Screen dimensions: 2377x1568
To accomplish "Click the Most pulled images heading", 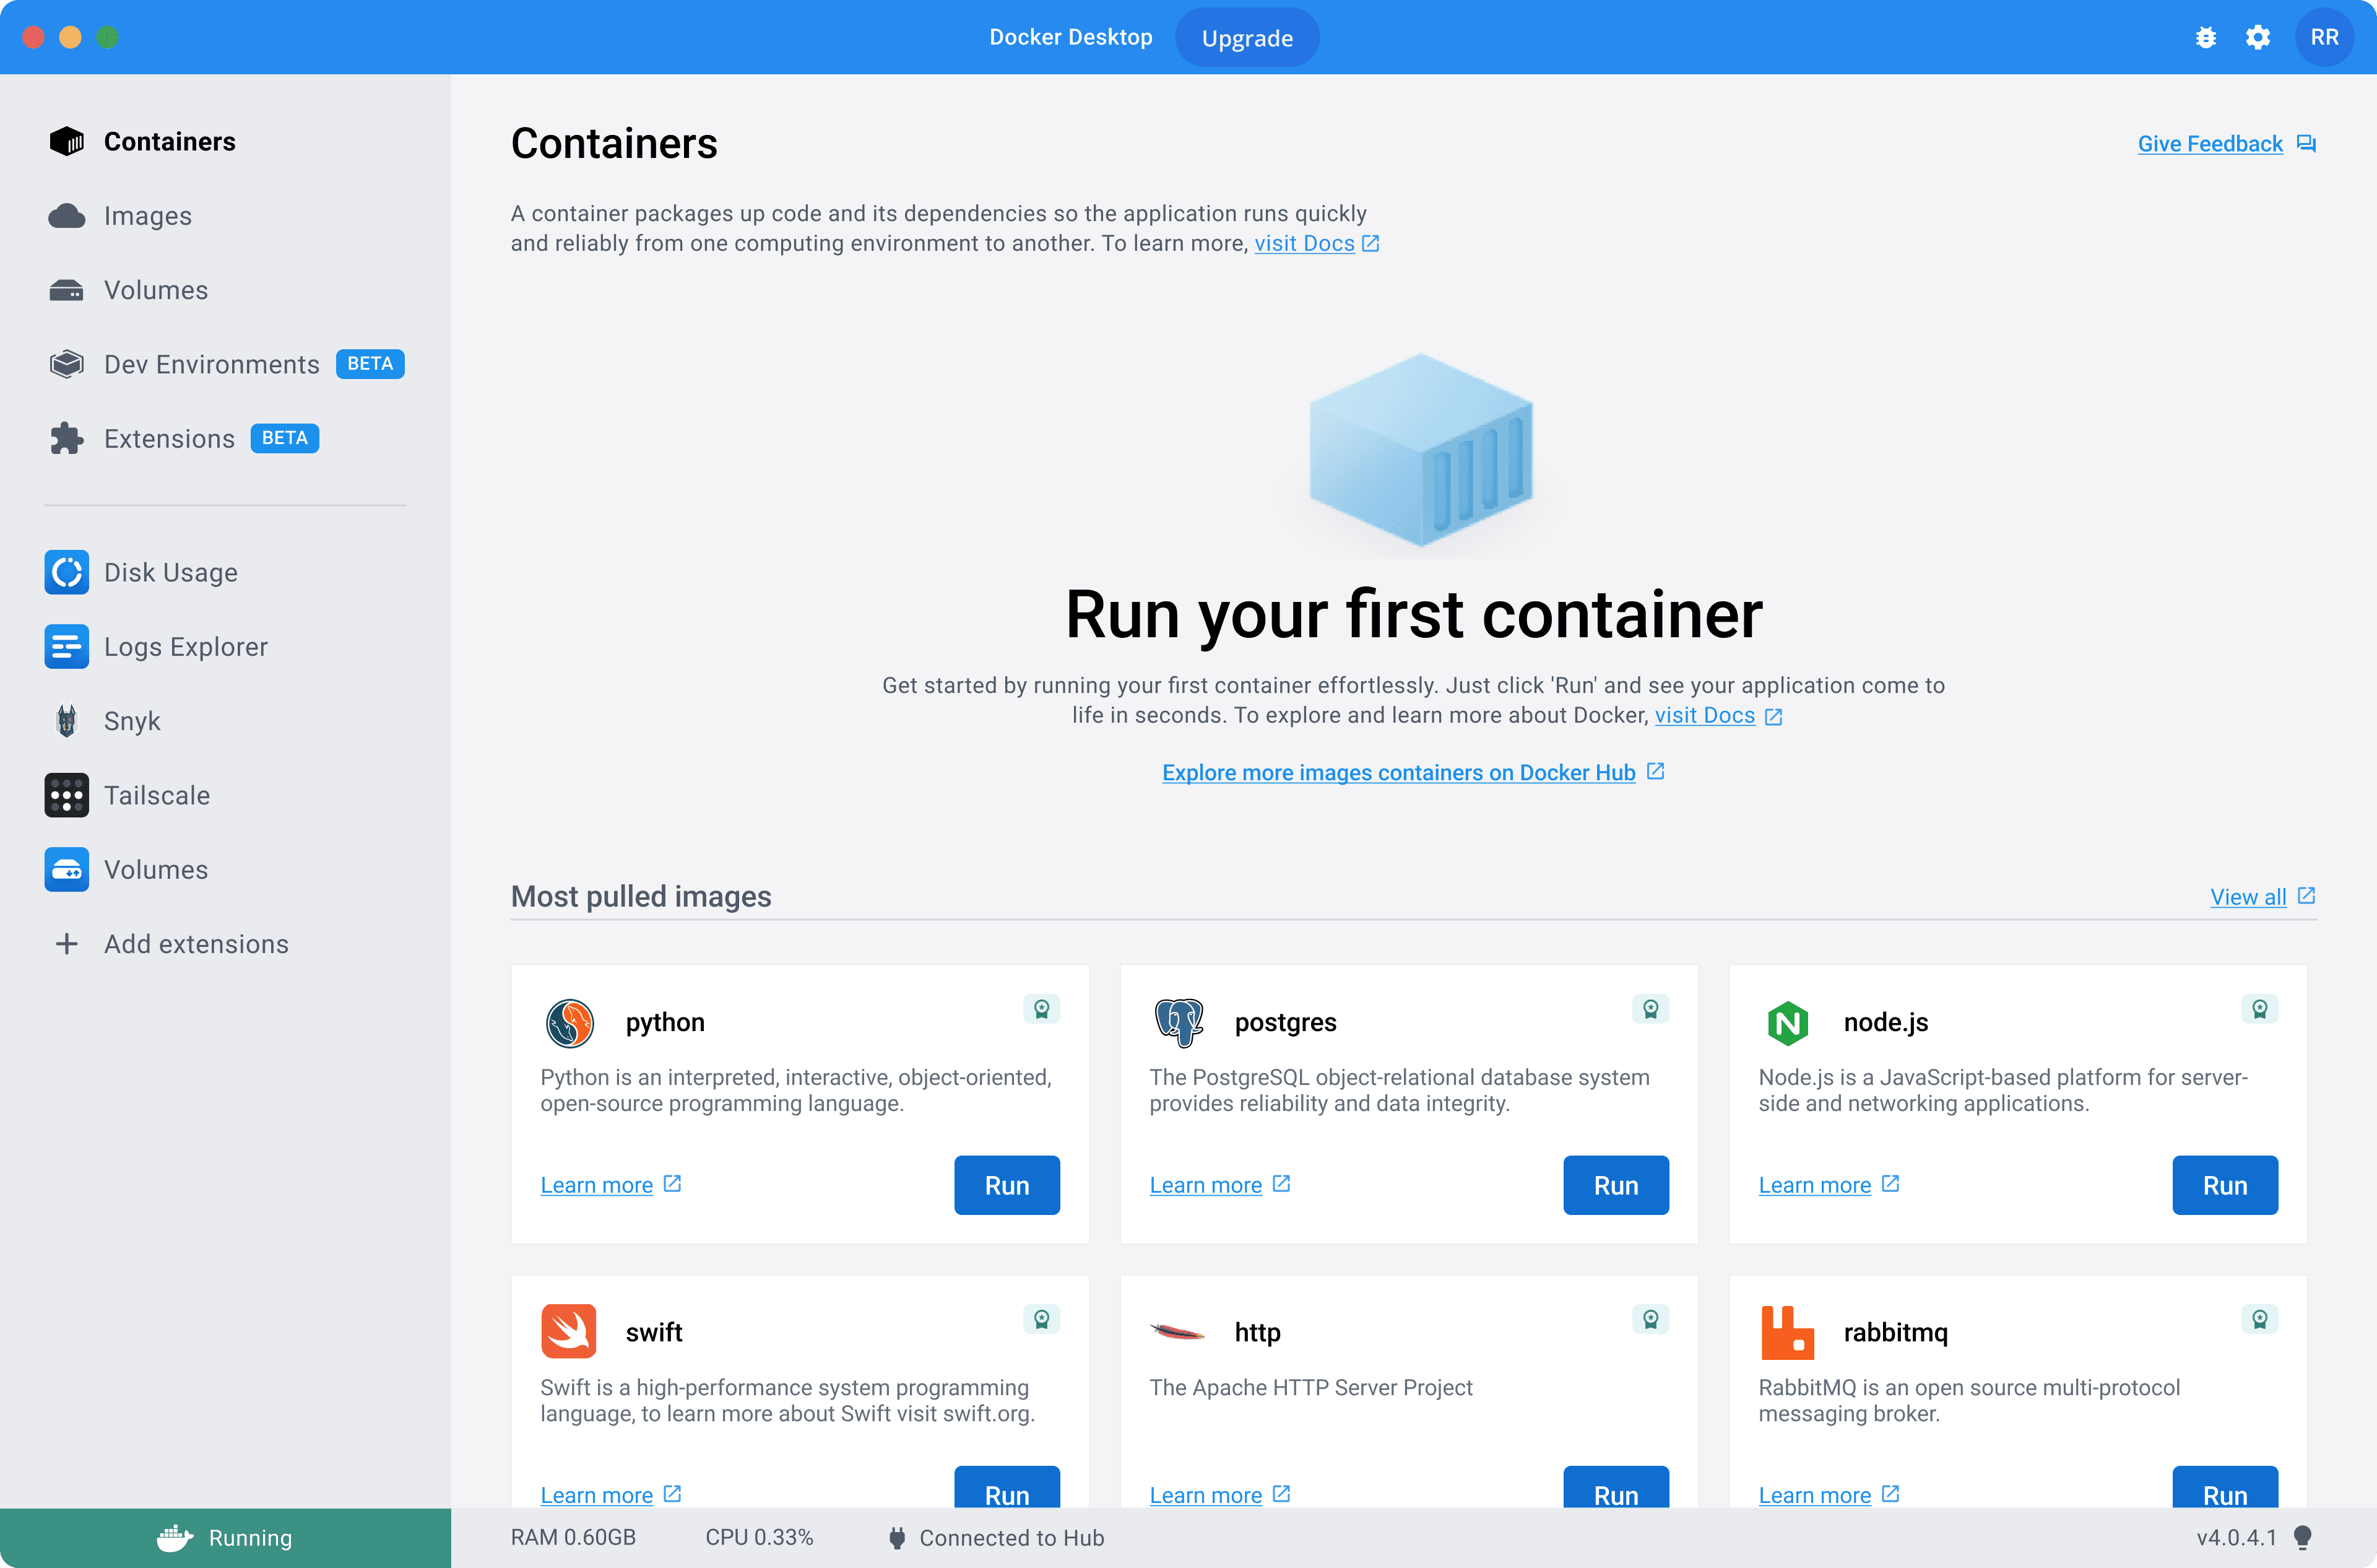I will click(641, 896).
